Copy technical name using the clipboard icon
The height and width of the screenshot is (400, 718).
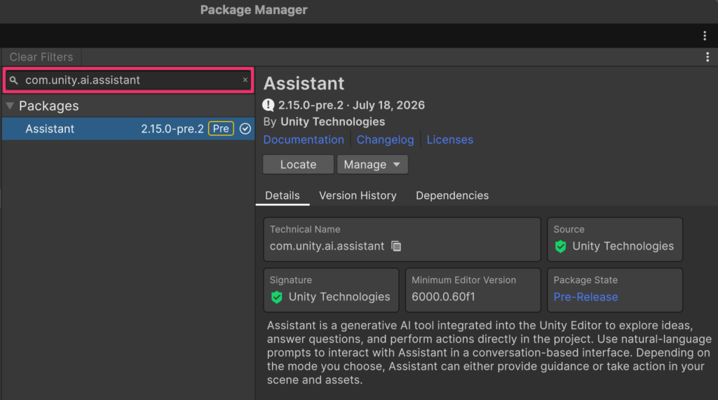pos(396,246)
